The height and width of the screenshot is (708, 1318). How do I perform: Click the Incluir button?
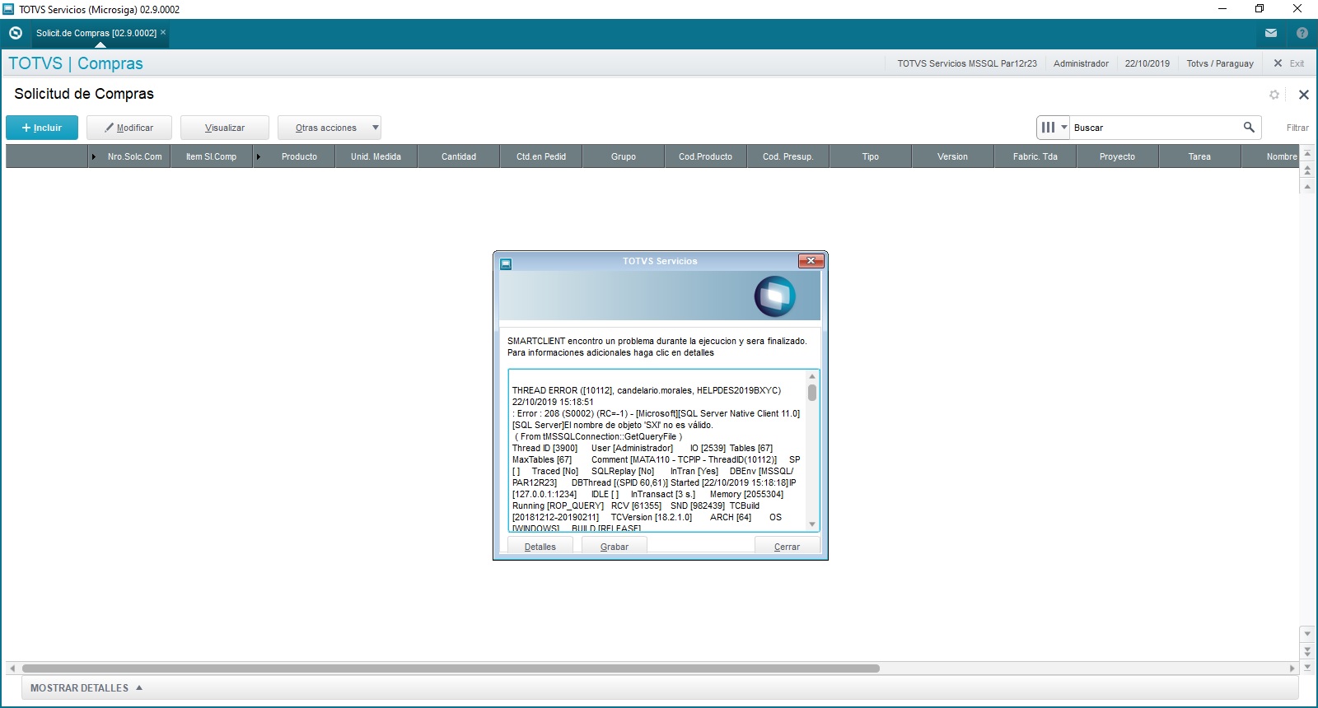click(x=42, y=128)
